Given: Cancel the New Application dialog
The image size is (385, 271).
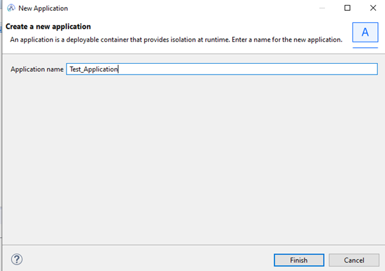Looking at the screenshot, I should (354, 260).
